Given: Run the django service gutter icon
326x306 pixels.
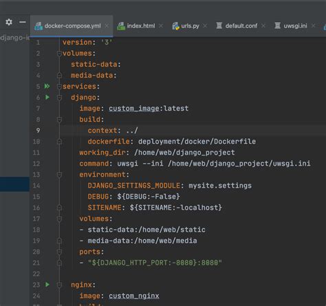Looking at the screenshot, I should point(47,97).
